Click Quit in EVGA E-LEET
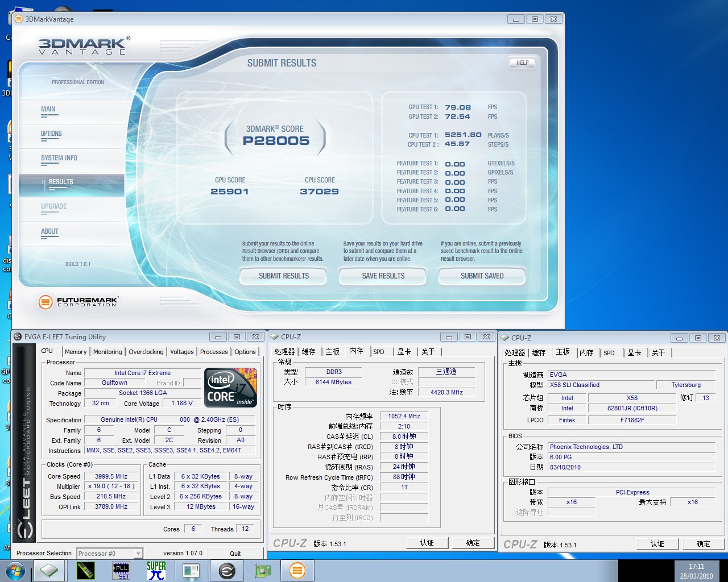This screenshot has height=582, width=728. coord(235,553)
